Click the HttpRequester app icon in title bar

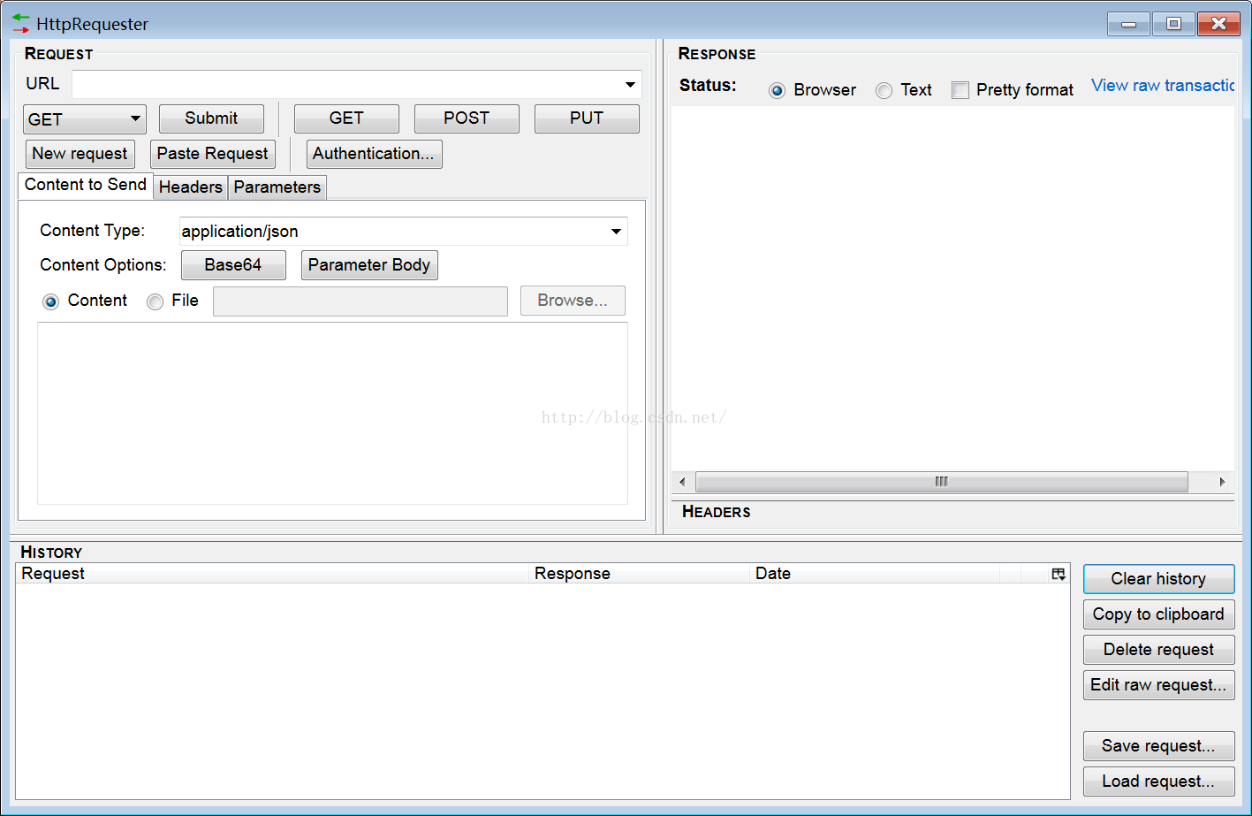point(20,24)
